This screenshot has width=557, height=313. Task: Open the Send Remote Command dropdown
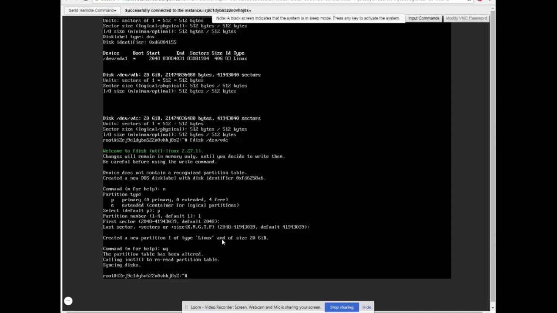[92, 10]
